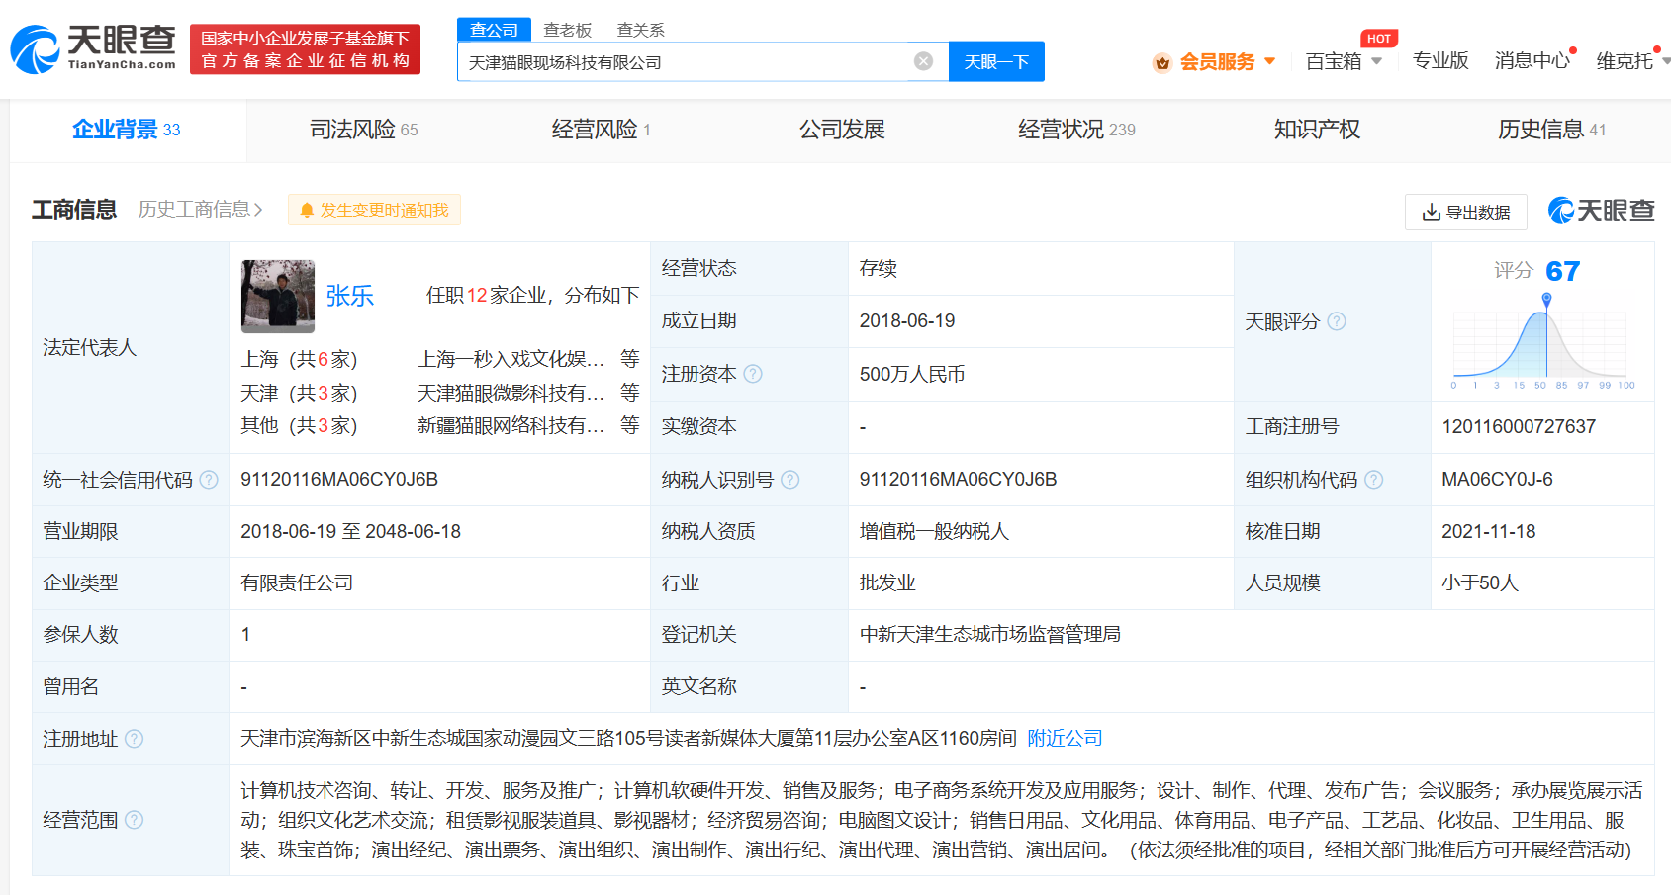
Task: Click the 天眼一下 search button
Action: tap(996, 61)
